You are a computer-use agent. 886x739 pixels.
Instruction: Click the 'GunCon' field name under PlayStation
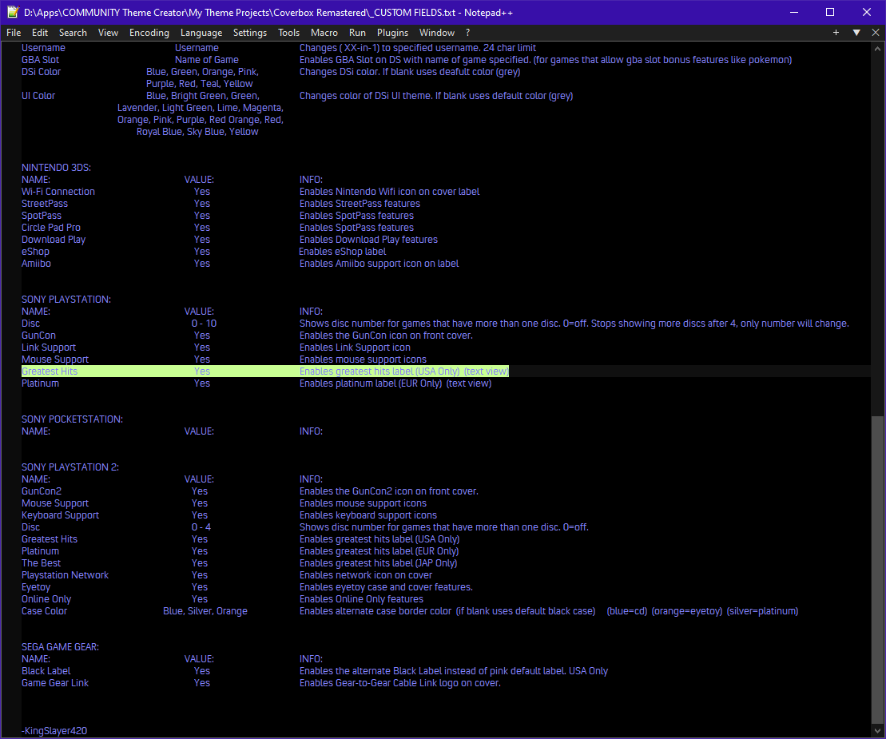38,335
